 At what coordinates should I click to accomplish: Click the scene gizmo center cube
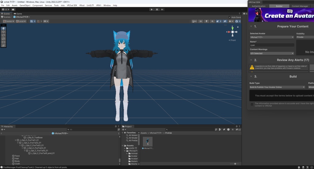click(232, 32)
